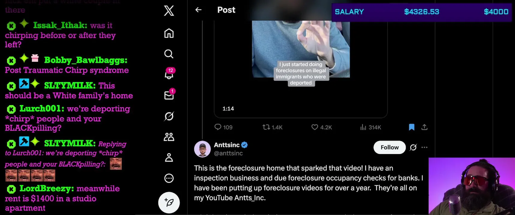
Task: Share the post via upload icon
Action: pos(424,127)
